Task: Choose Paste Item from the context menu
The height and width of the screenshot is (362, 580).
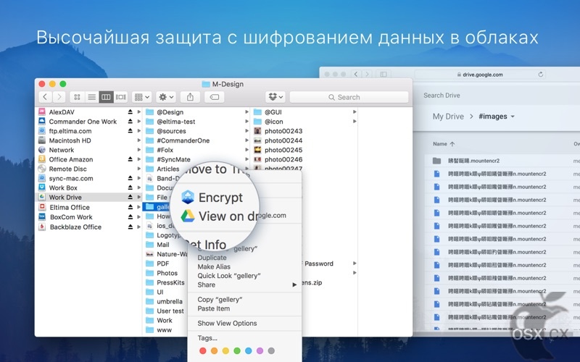Action: pyautogui.click(x=213, y=308)
